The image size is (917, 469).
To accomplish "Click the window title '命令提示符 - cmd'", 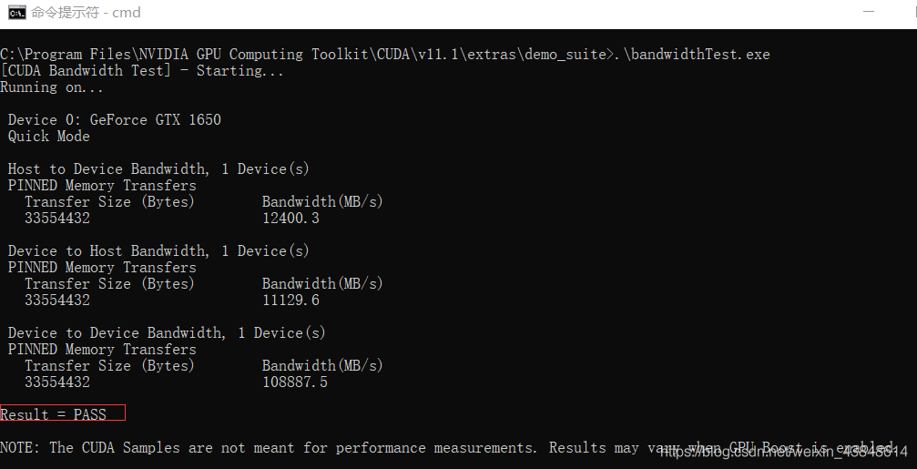I will pyautogui.click(x=86, y=13).
